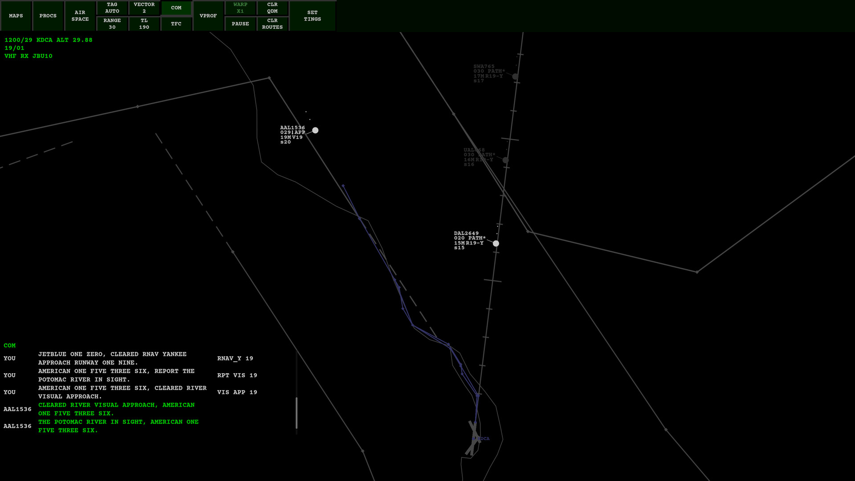This screenshot has height=481, width=855.
Task: Open the VPROF vertical profile
Action: (208, 16)
